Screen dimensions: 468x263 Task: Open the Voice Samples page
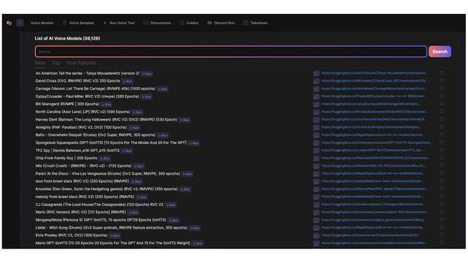(x=81, y=23)
